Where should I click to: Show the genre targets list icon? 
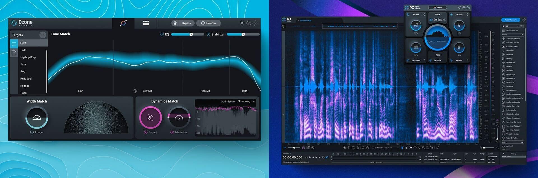14,44
